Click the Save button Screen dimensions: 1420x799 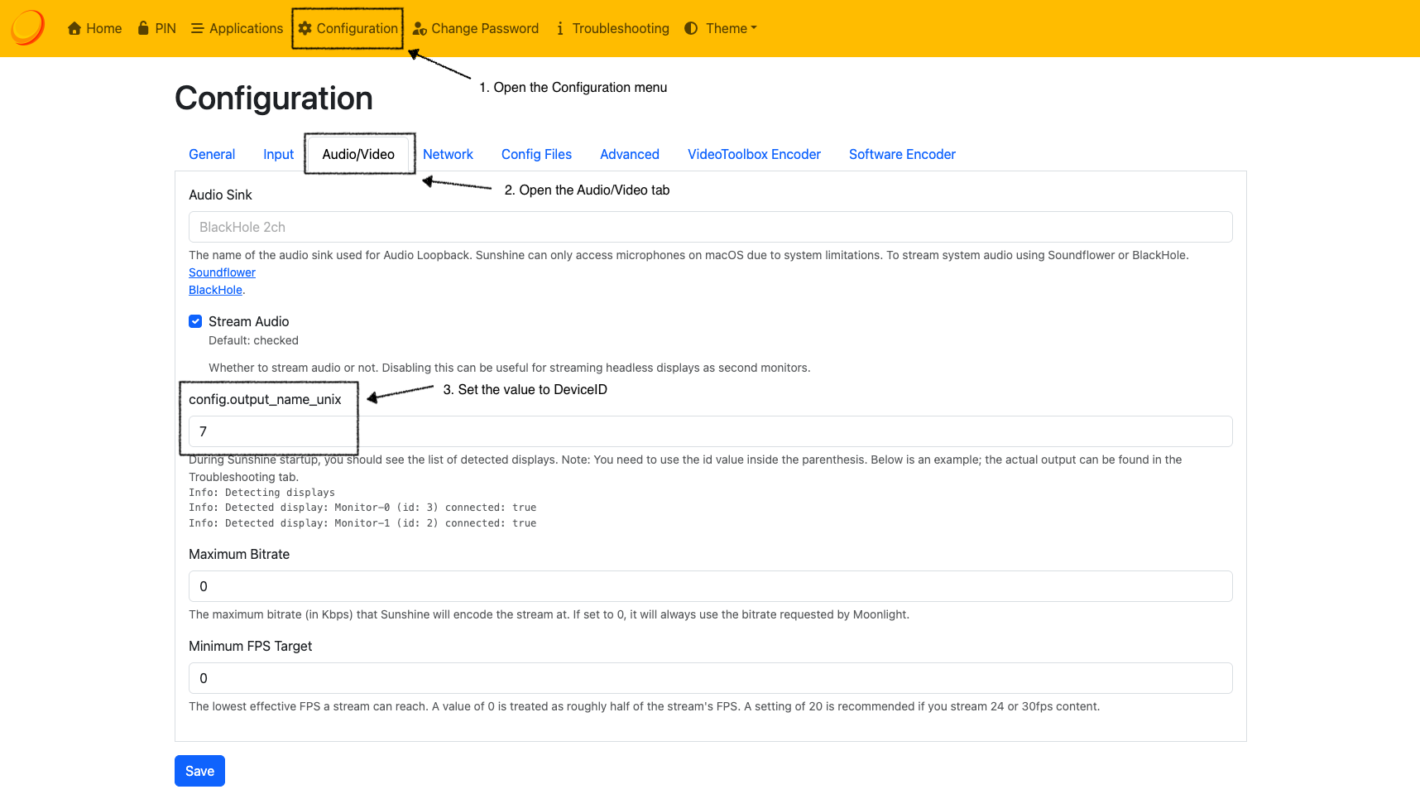[x=199, y=770]
